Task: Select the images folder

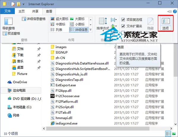Action: pos(58,47)
